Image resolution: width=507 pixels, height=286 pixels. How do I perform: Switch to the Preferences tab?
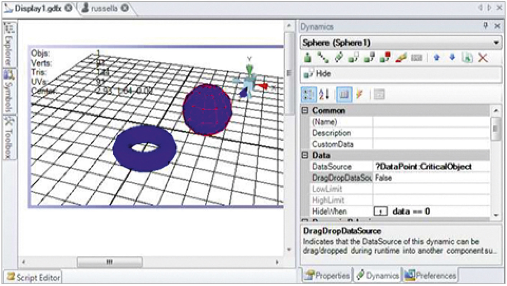pos(430,275)
